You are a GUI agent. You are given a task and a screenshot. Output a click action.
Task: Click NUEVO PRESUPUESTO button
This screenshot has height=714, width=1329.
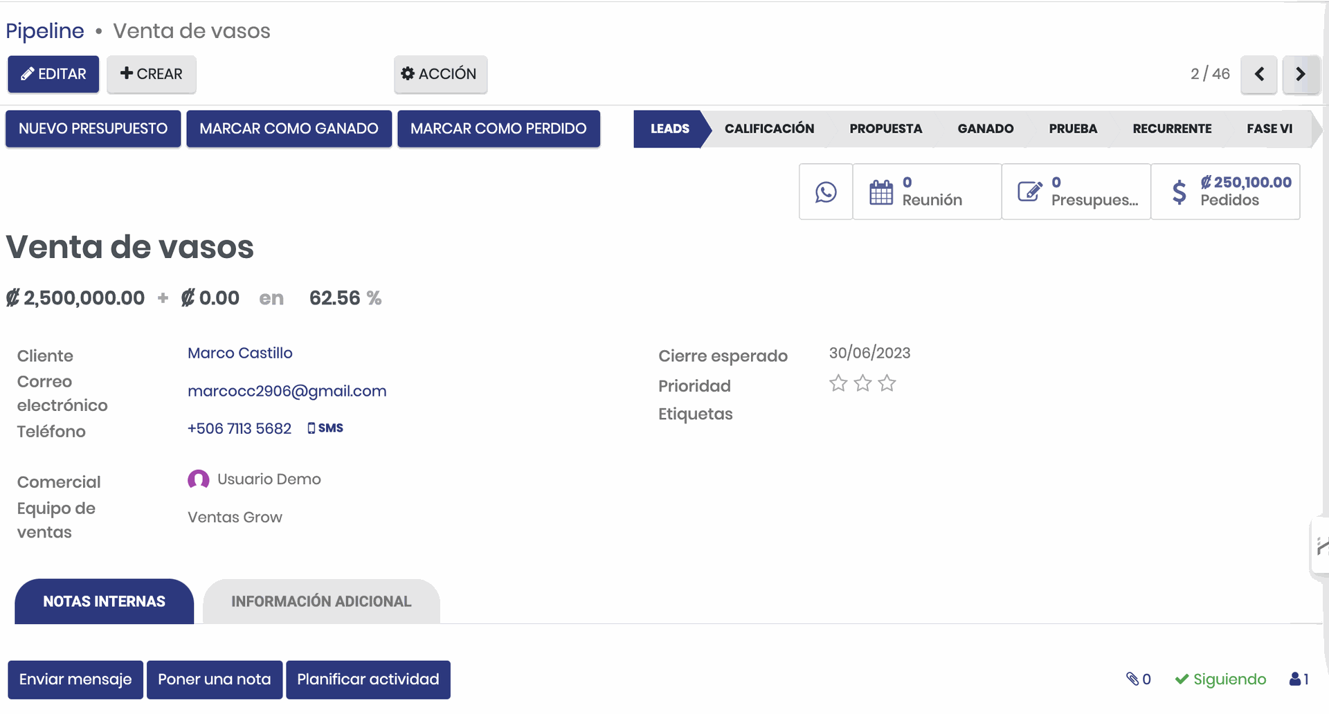coord(93,129)
